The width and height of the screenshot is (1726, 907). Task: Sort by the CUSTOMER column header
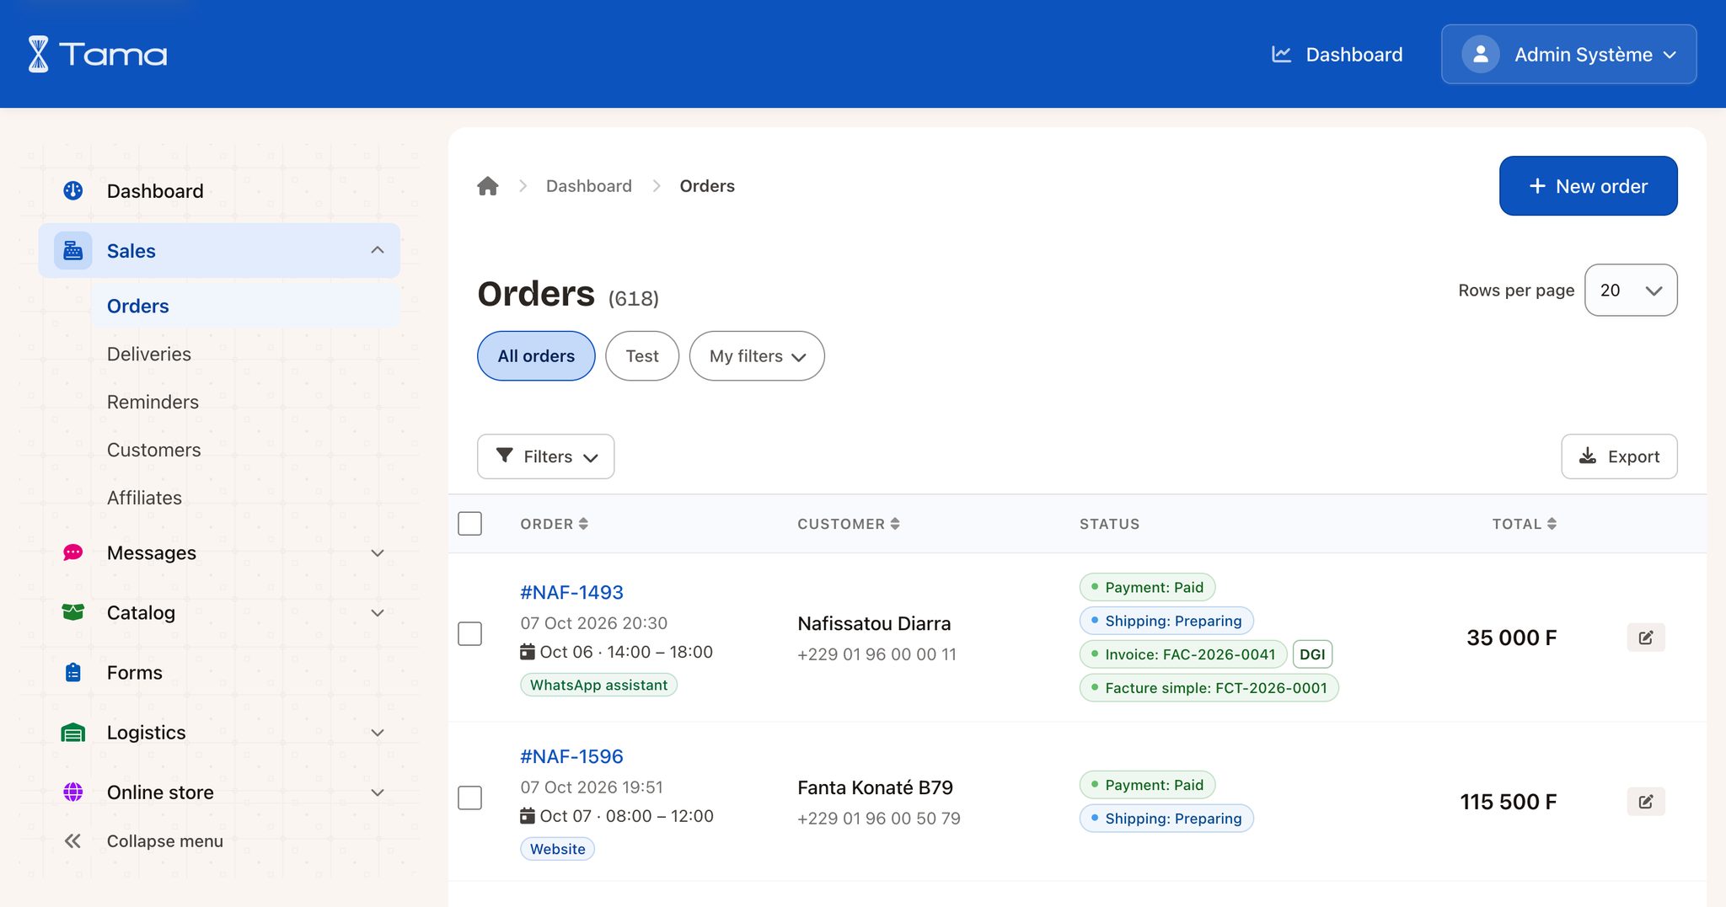click(x=849, y=524)
